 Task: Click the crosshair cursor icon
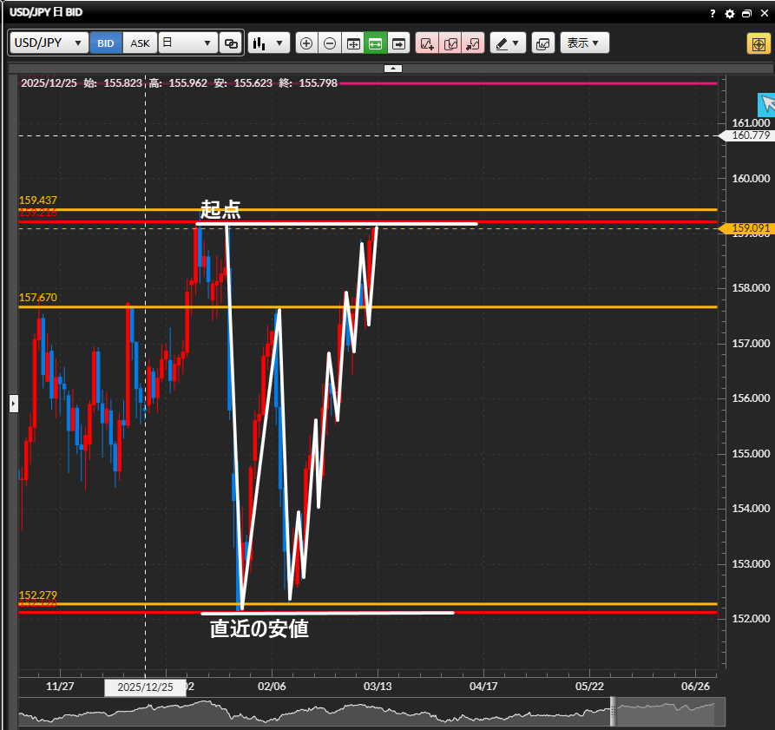756,43
